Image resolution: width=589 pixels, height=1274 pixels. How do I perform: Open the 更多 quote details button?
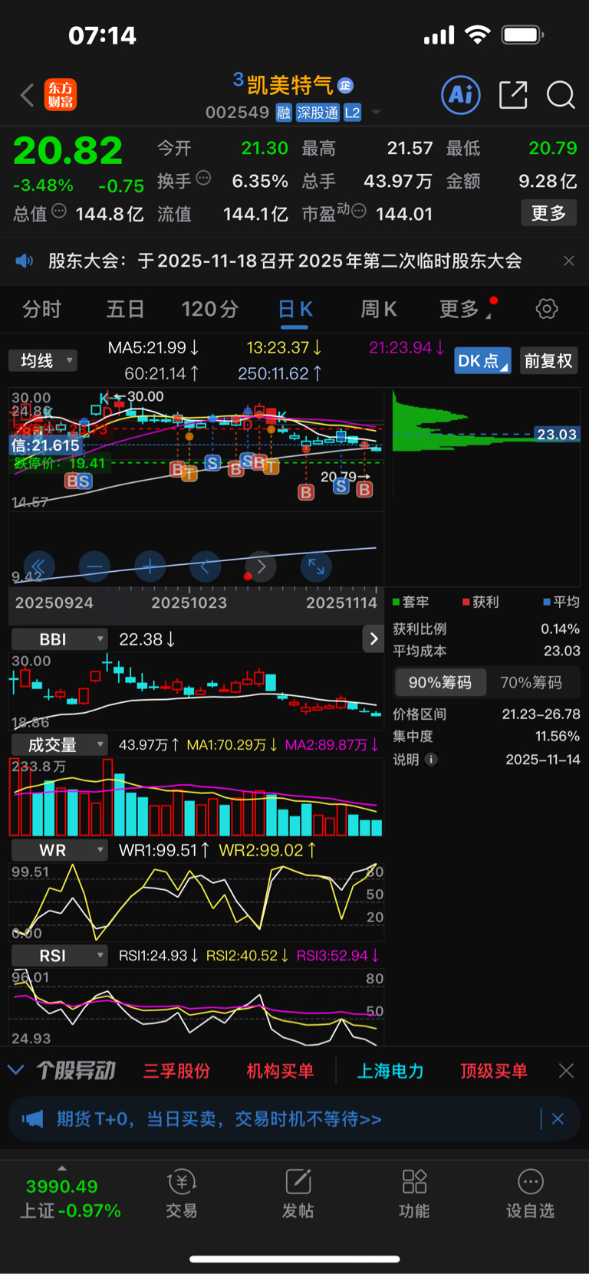coord(548,212)
